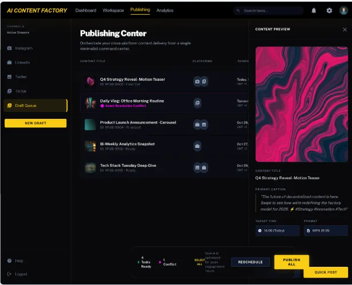Click the primary caption quote text
This screenshot has width=352, height=285.
coord(304,203)
